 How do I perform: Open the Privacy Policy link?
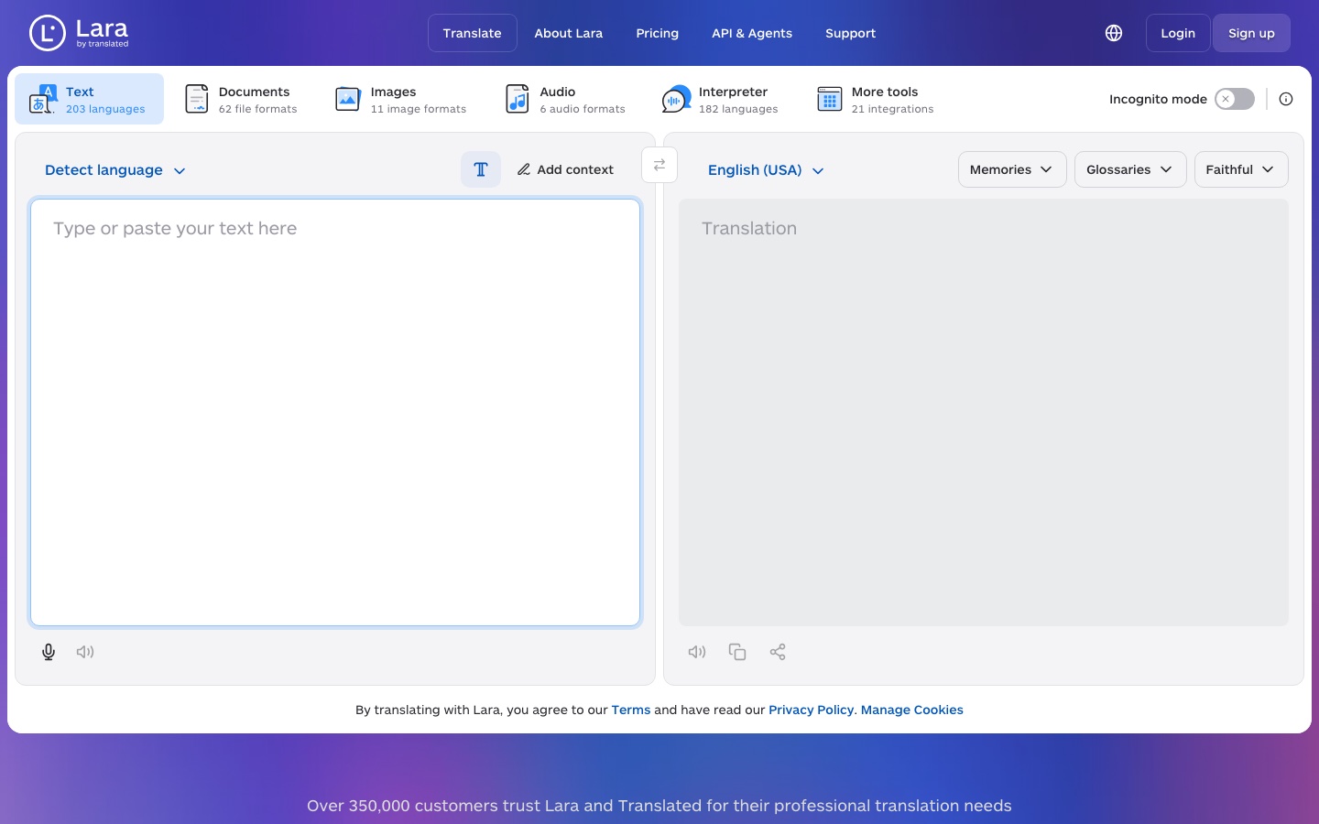812,710
